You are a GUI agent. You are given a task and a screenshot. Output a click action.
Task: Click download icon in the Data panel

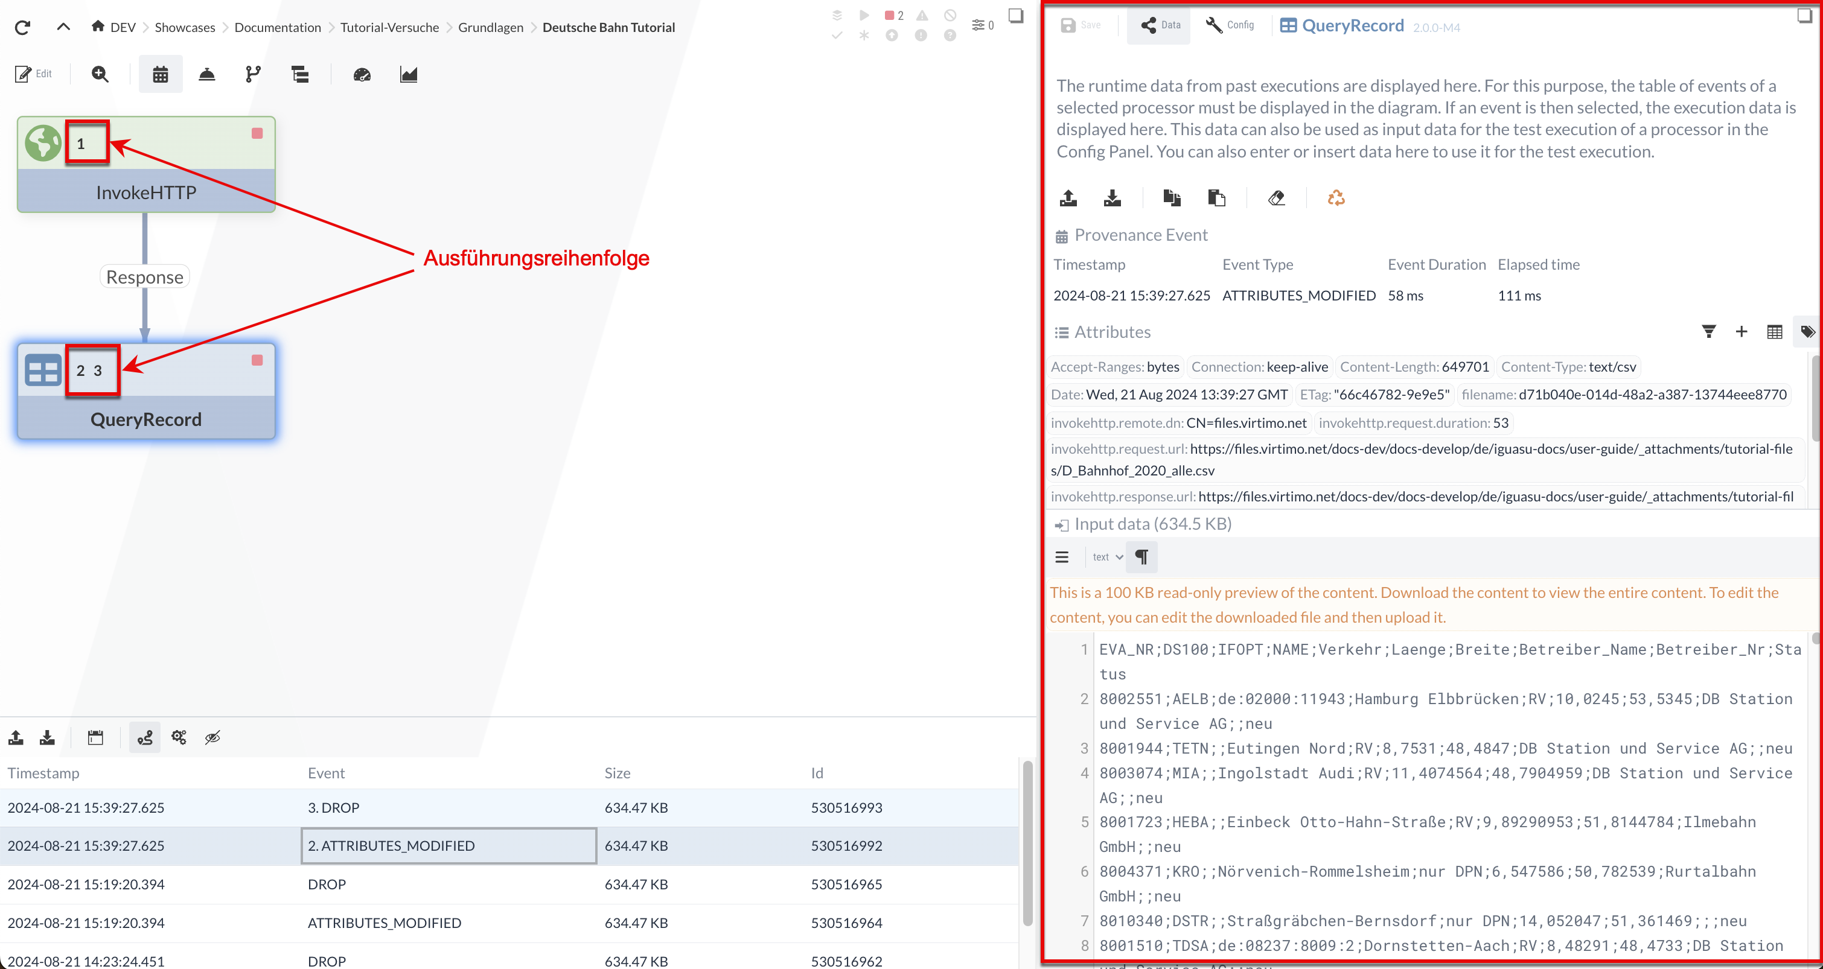pos(1113,198)
